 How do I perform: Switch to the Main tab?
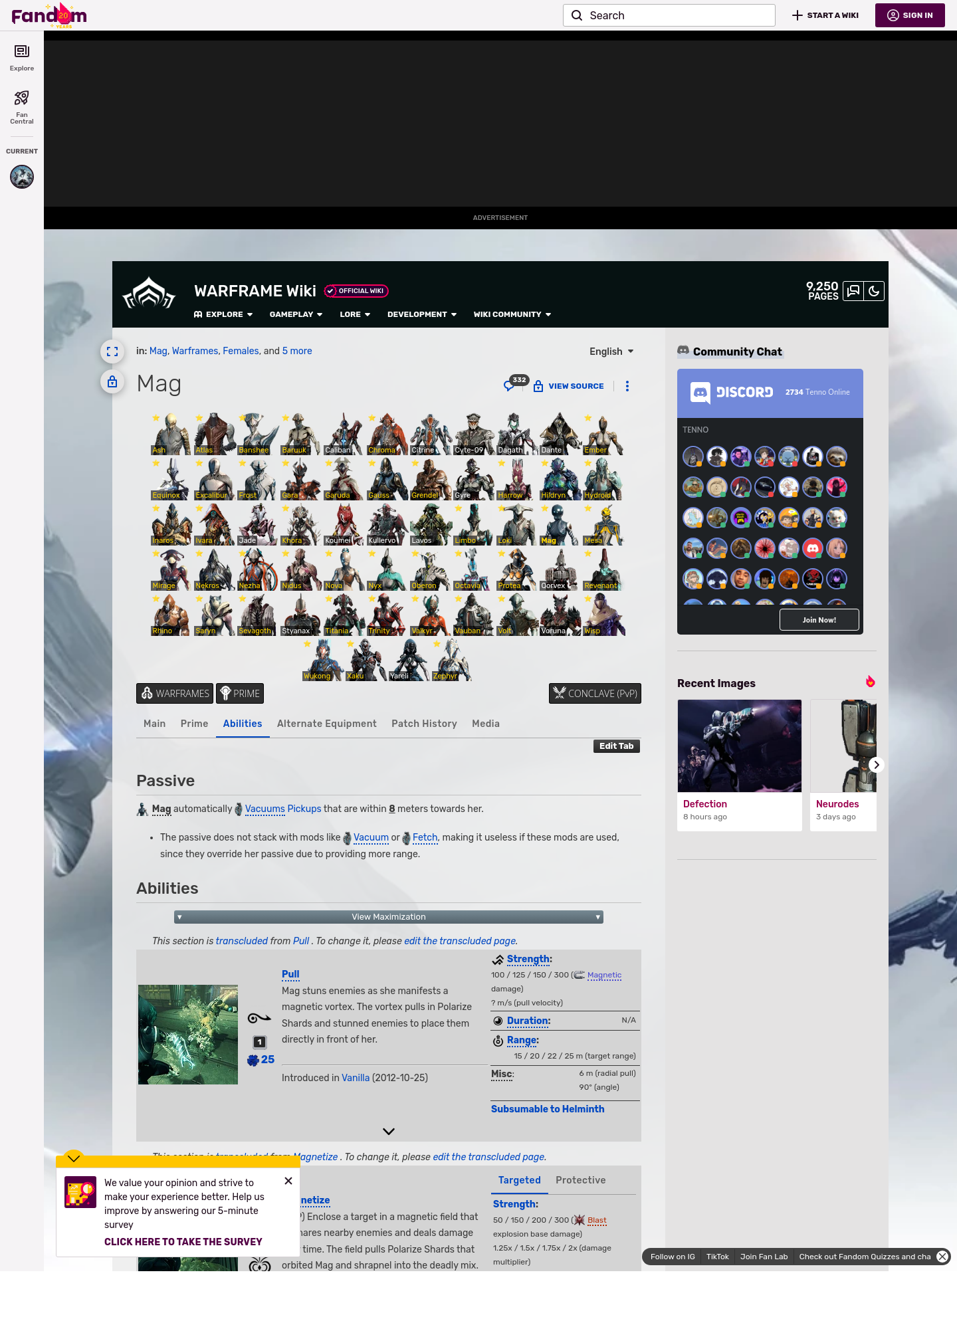(154, 724)
